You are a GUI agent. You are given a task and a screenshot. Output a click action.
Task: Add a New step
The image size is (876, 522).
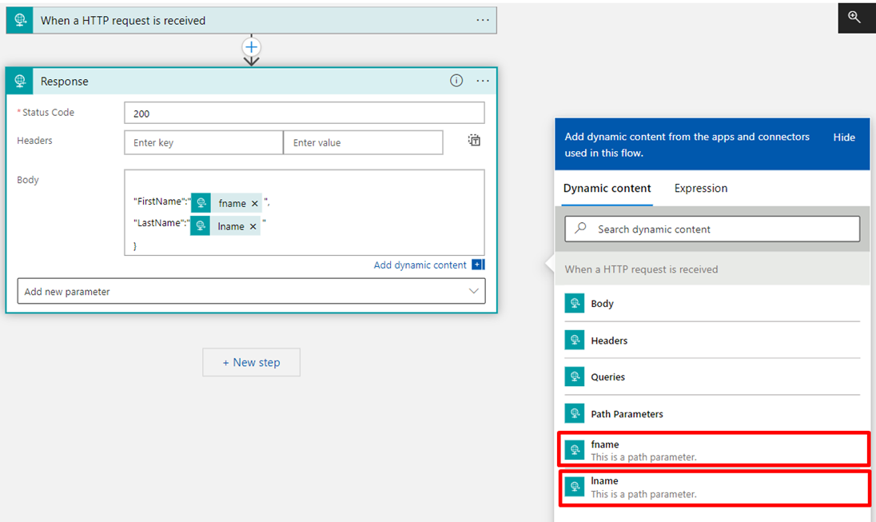pos(252,362)
